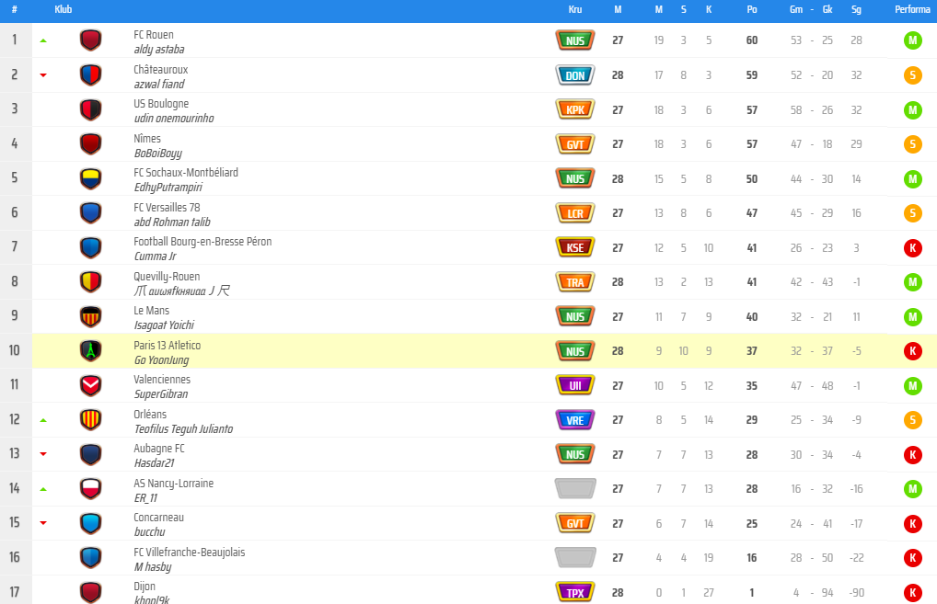
Task: Click the TPX crew badge for Dijon
Action: (575, 592)
